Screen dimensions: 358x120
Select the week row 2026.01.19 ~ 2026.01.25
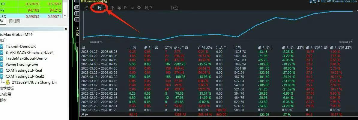click(x=216, y=110)
